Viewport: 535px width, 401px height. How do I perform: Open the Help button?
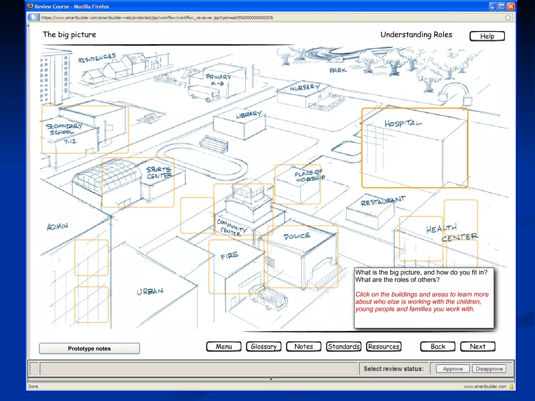pyautogui.click(x=487, y=36)
